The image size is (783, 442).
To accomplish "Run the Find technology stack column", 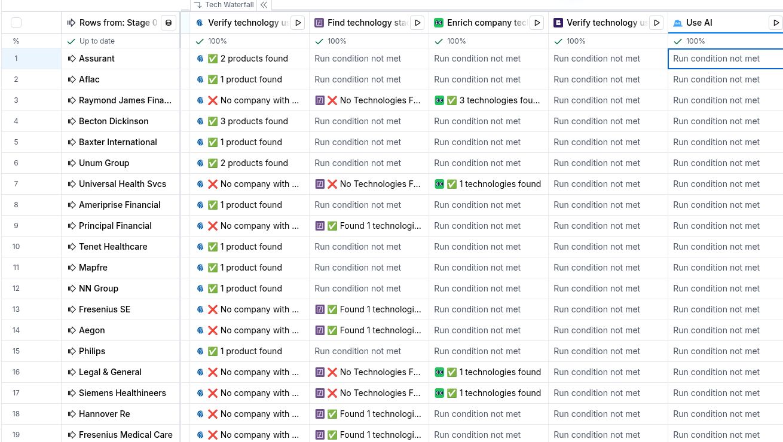I will pyautogui.click(x=418, y=23).
